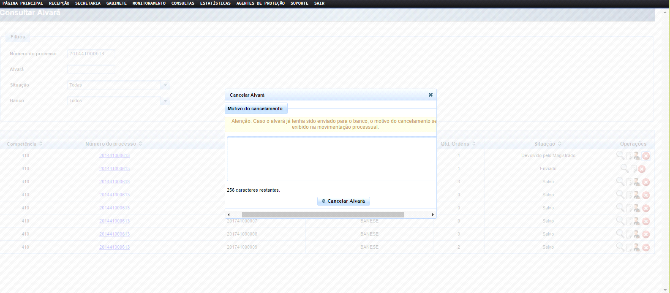Click the dialog's horizontal scrollbar thumb
Image resolution: width=670 pixels, height=293 pixels.
[323, 214]
